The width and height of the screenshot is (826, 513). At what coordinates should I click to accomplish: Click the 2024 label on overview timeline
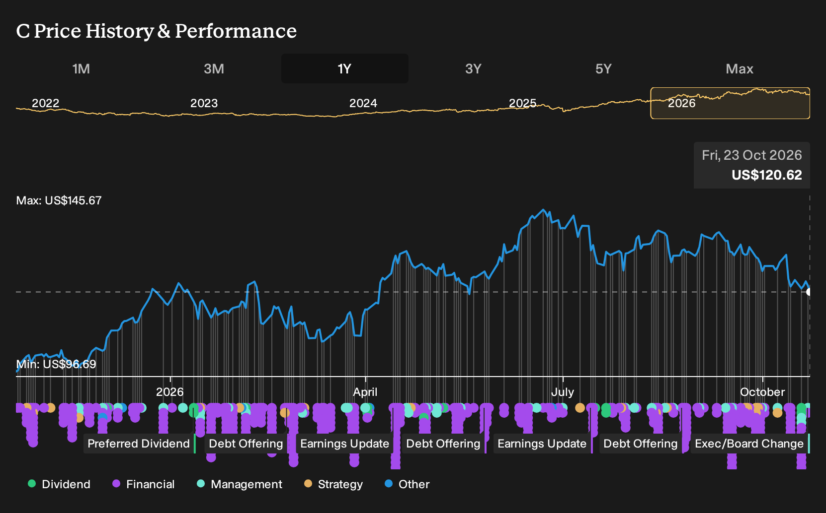click(x=363, y=103)
